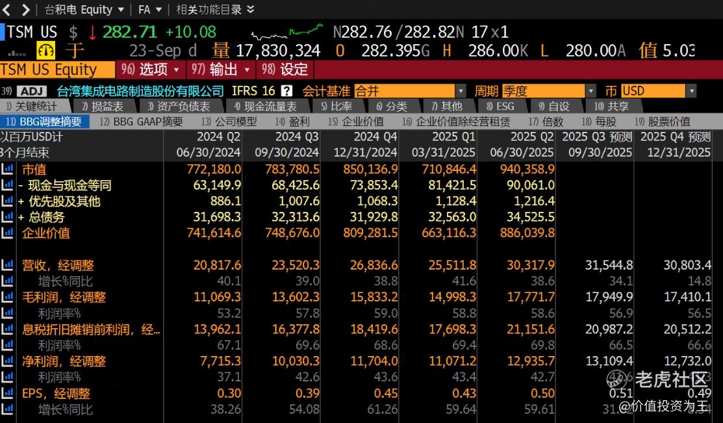The image size is (723, 423).
Task: Switch to the 现金流量表 tab
Action: coord(266,107)
